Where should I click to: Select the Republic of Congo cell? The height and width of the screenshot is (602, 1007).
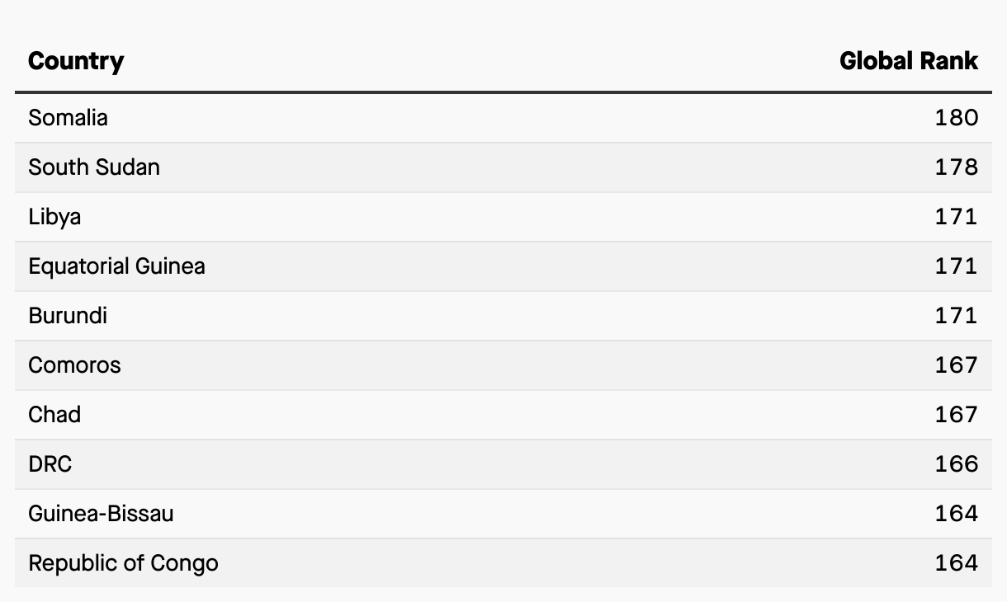(123, 563)
